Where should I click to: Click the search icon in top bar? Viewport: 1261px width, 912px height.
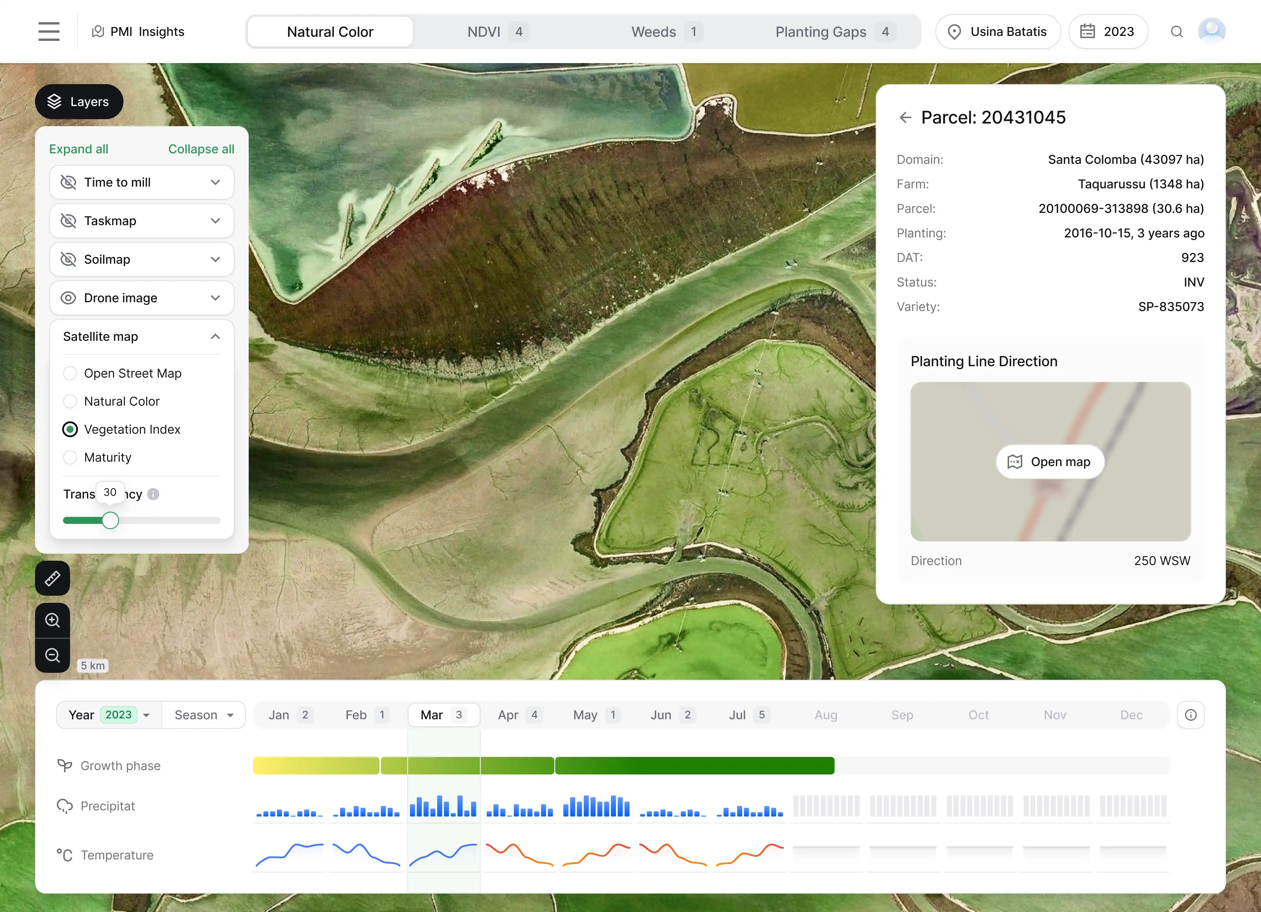[x=1177, y=31]
